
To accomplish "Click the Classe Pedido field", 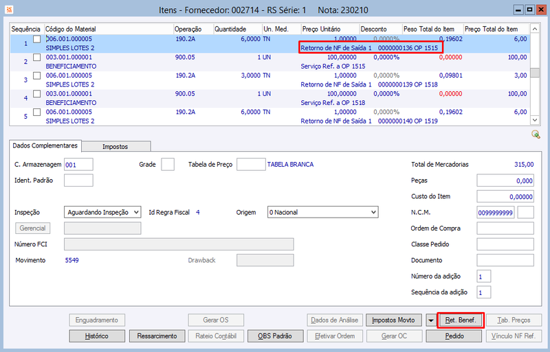I will coord(505,244).
